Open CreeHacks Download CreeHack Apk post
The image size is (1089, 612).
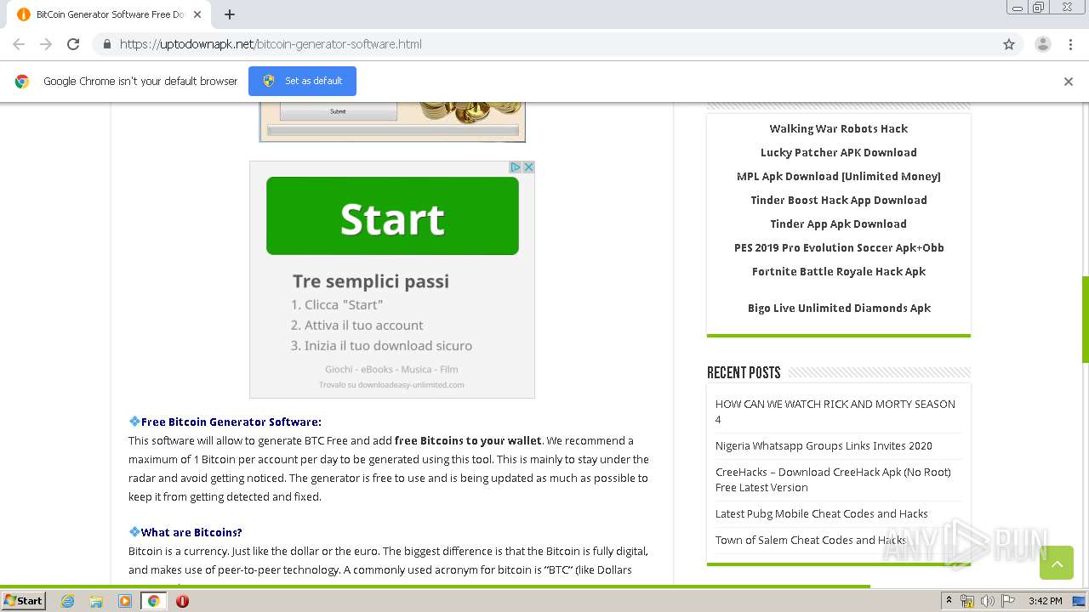833,479
